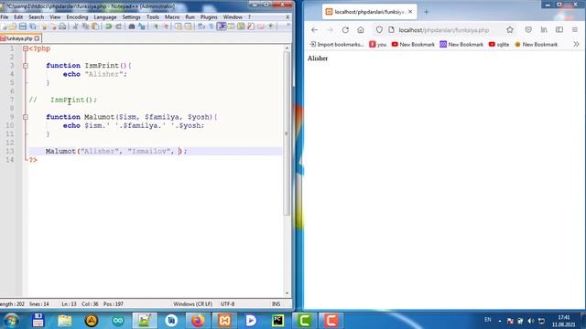Save the file with Notepad++ Save icon
586x329 pixels.
pos(22,27)
